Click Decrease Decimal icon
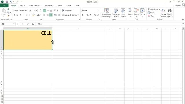Screen dimensions: 185x104 tap(99, 15)
